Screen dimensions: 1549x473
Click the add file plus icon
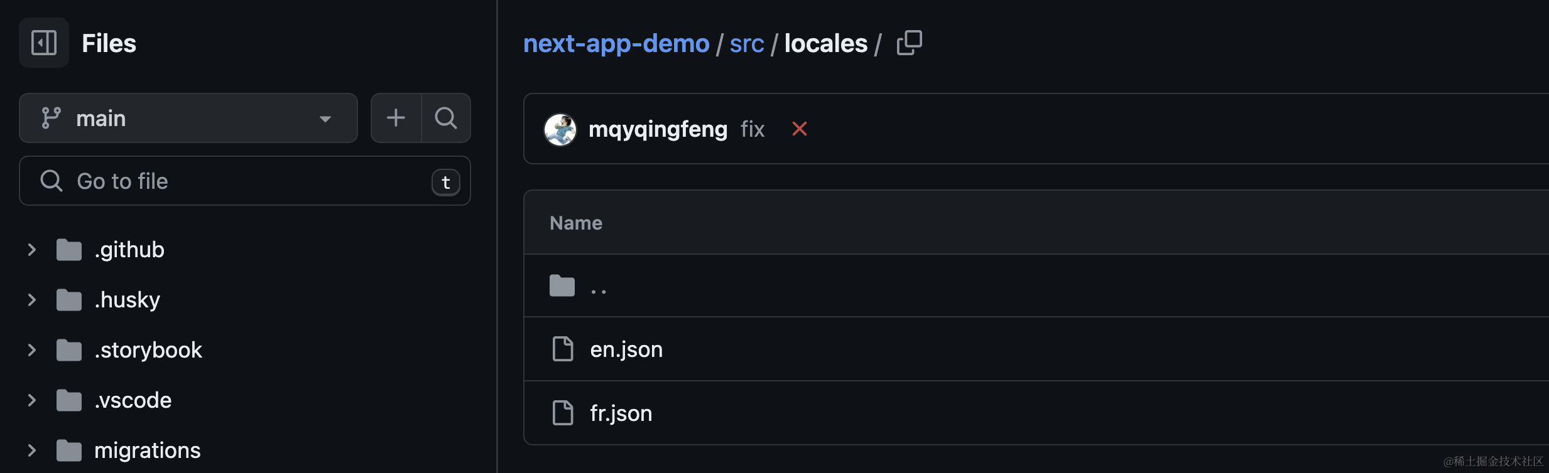[x=396, y=118]
